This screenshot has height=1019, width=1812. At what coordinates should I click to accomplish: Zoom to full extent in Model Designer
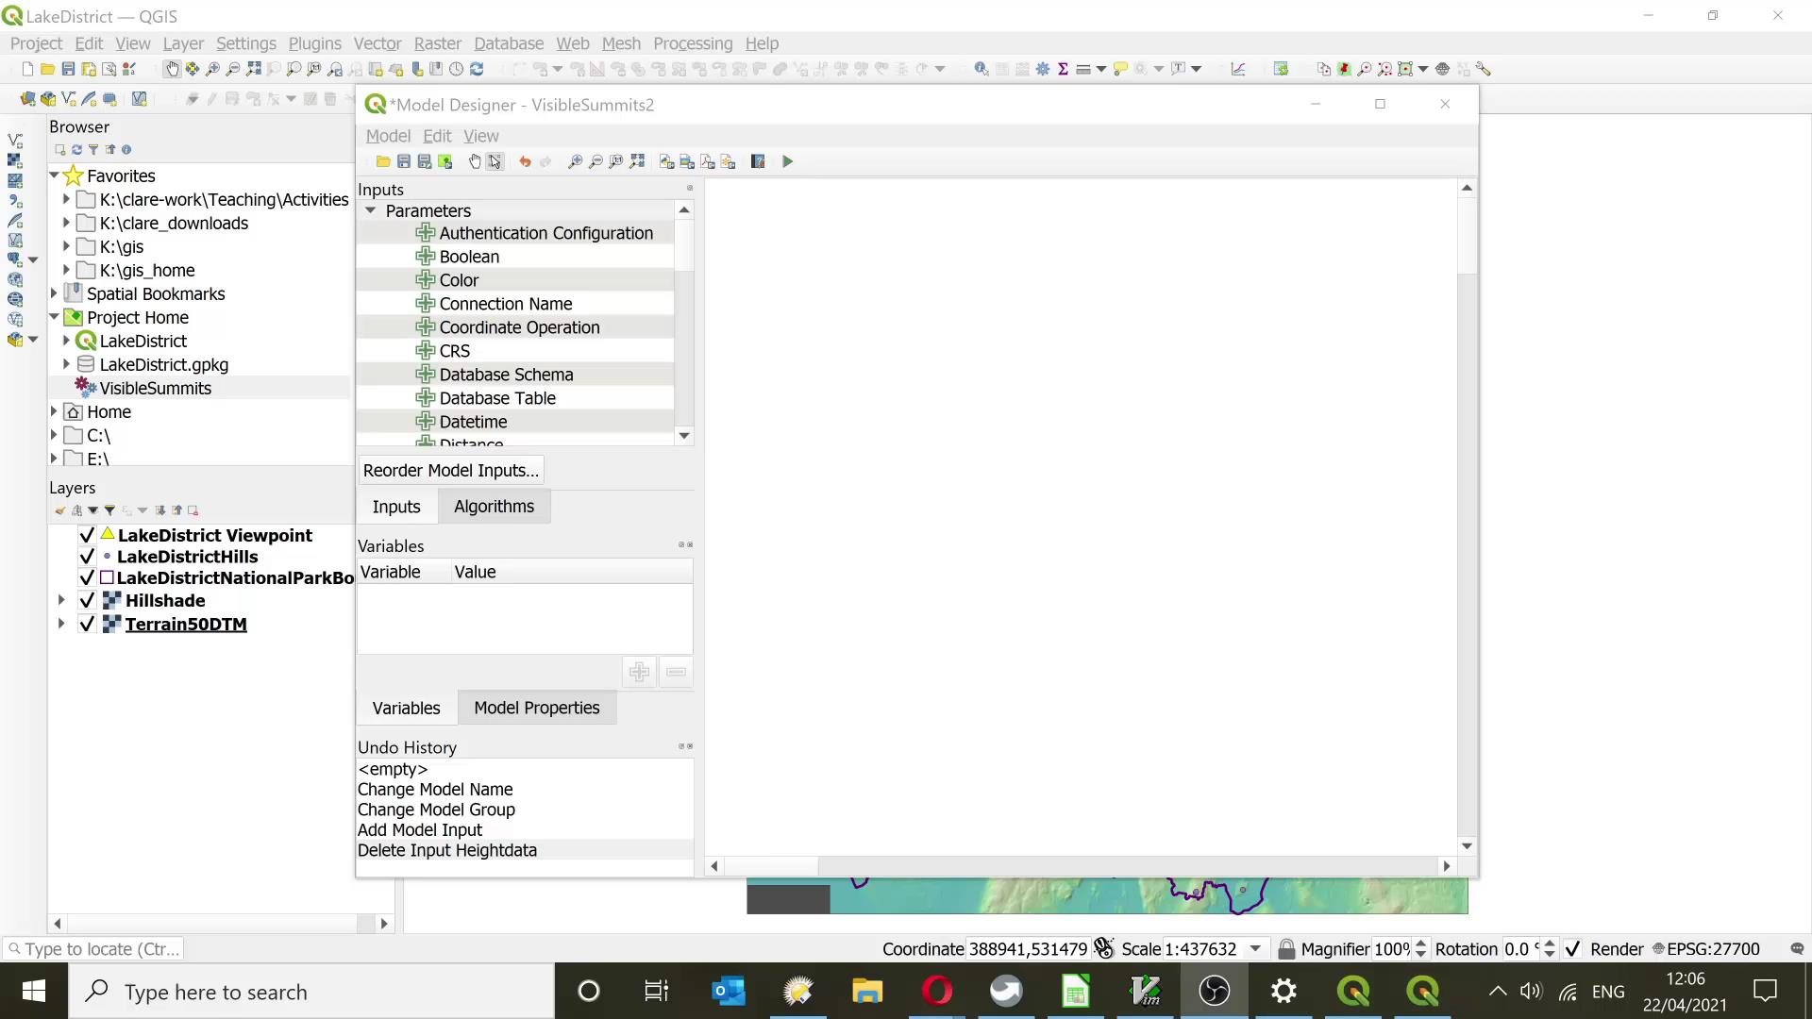point(638,161)
